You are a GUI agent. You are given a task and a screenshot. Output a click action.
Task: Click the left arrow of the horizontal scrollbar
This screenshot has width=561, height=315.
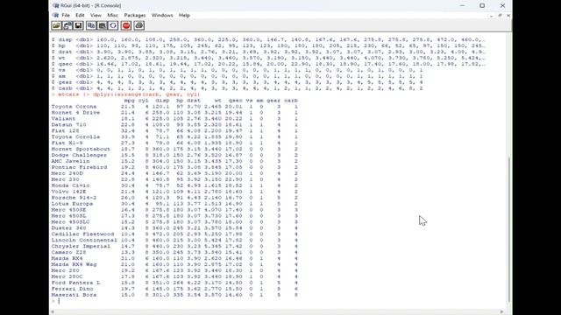coord(53,311)
